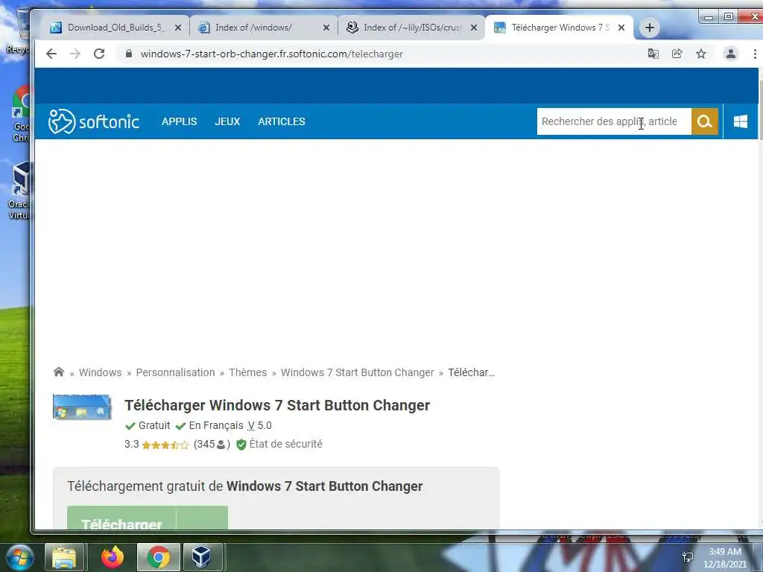The image size is (763, 572).
Task: Click the network tray icon
Action: point(688,557)
